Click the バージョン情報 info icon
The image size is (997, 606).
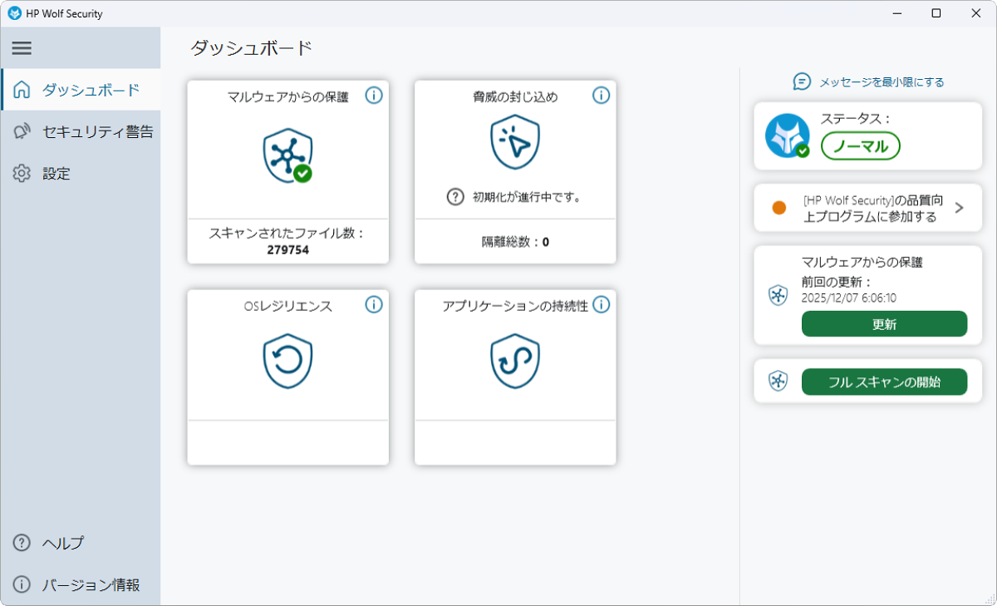point(22,584)
